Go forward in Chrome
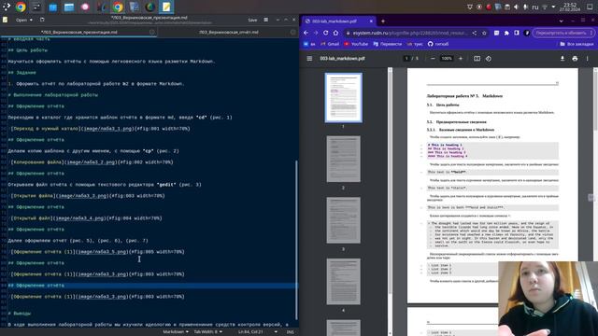Image resolution: width=598 pixels, height=336 pixels. pyautogui.click(x=316, y=34)
